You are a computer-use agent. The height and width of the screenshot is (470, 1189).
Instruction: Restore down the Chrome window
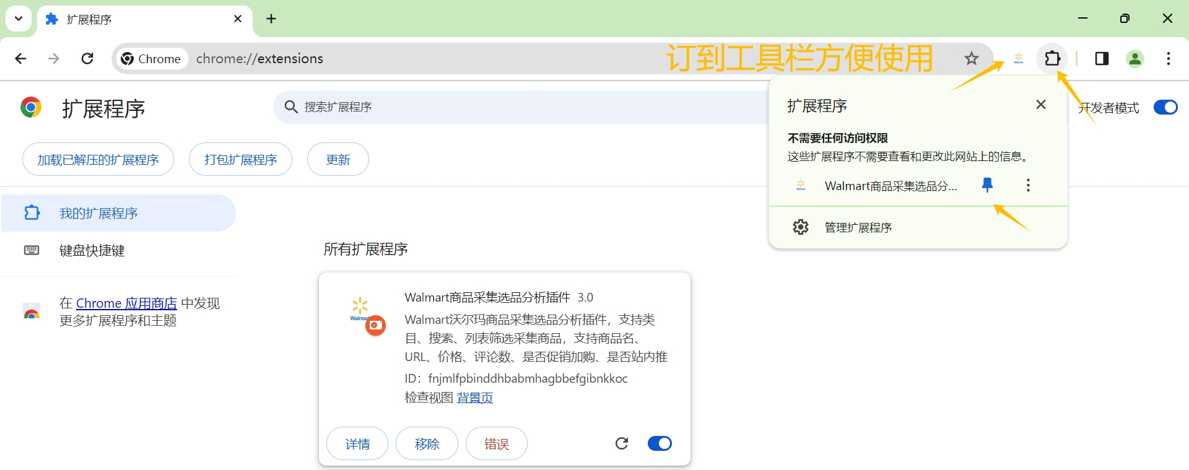tap(1125, 19)
